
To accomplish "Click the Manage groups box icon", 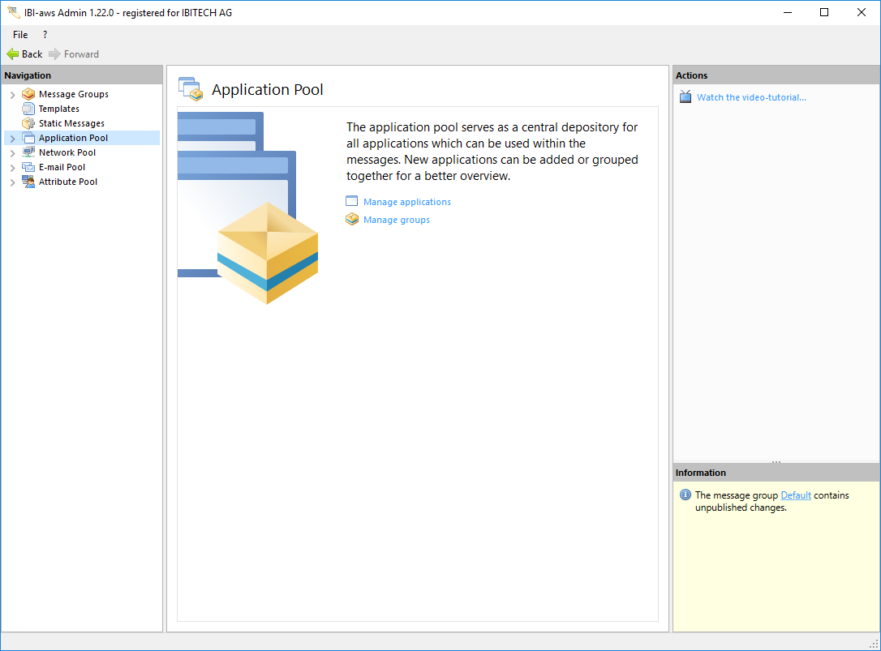I will point(352,220).
